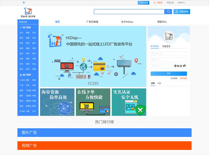Image resolution: width=209 pixels, height=156 pixels.
Task: Click the lock icon in password field
Action: coord(153,60)
